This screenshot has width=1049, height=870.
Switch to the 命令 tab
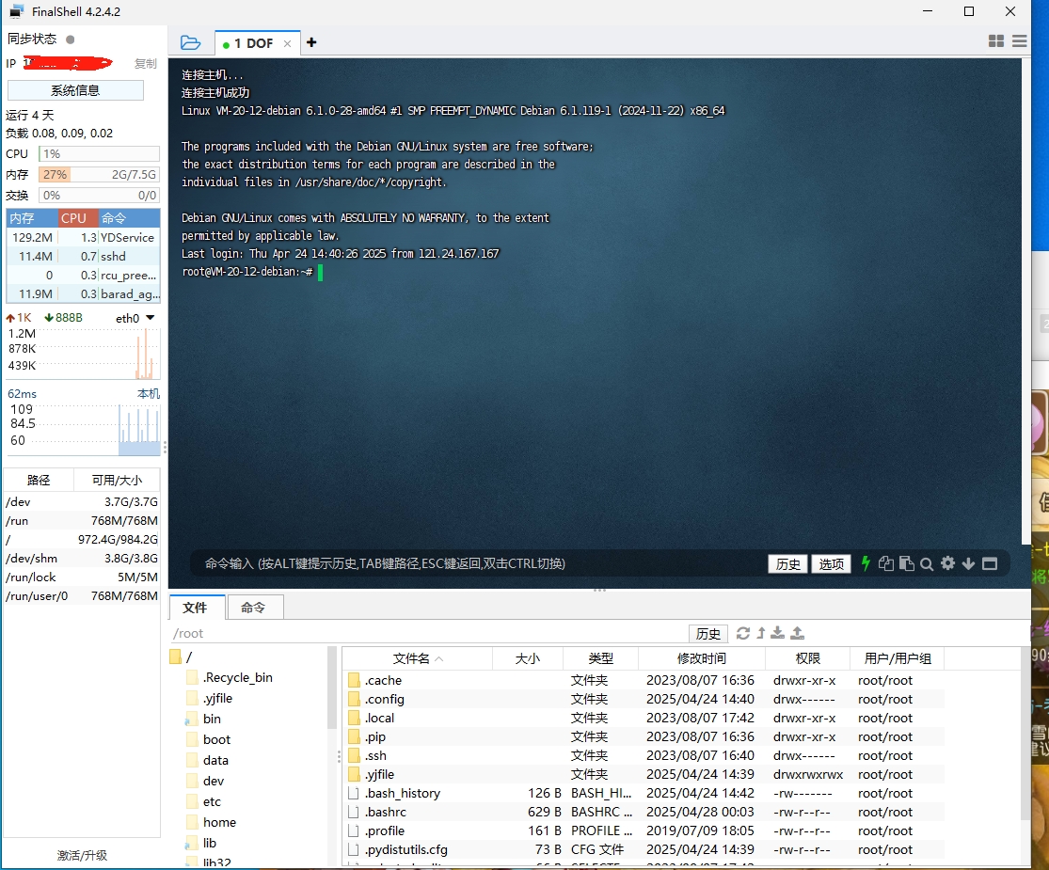coord(255,607)
